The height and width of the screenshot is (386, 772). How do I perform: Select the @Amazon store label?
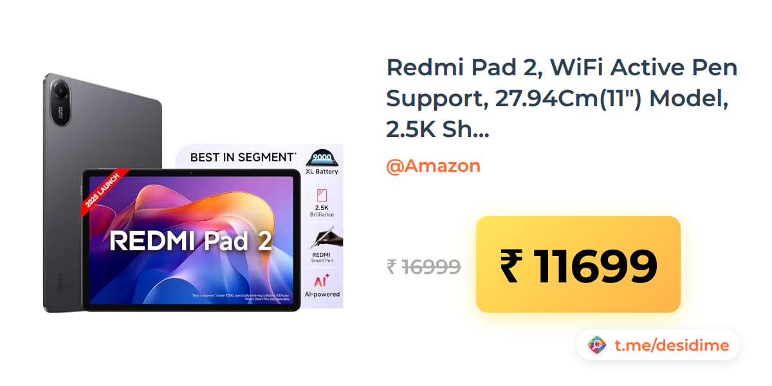(433, 166)
